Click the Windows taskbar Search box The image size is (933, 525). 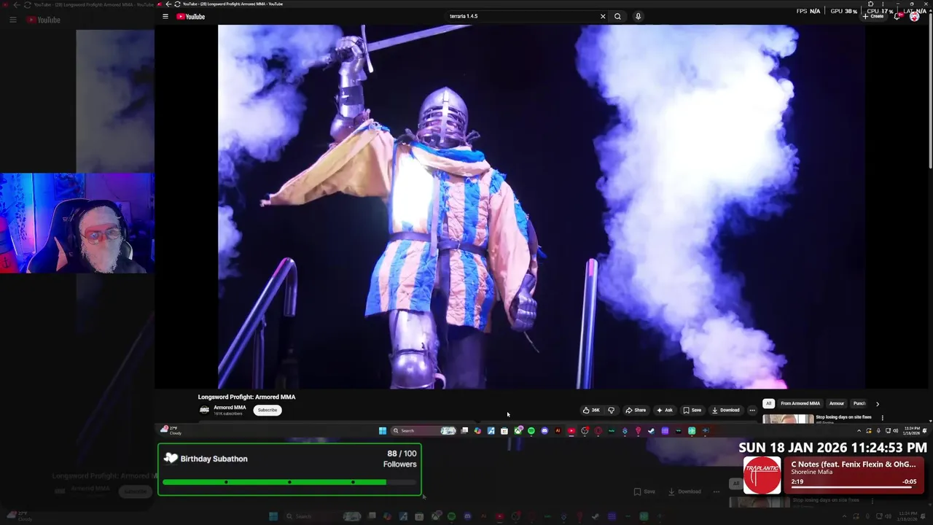[423, 431]
